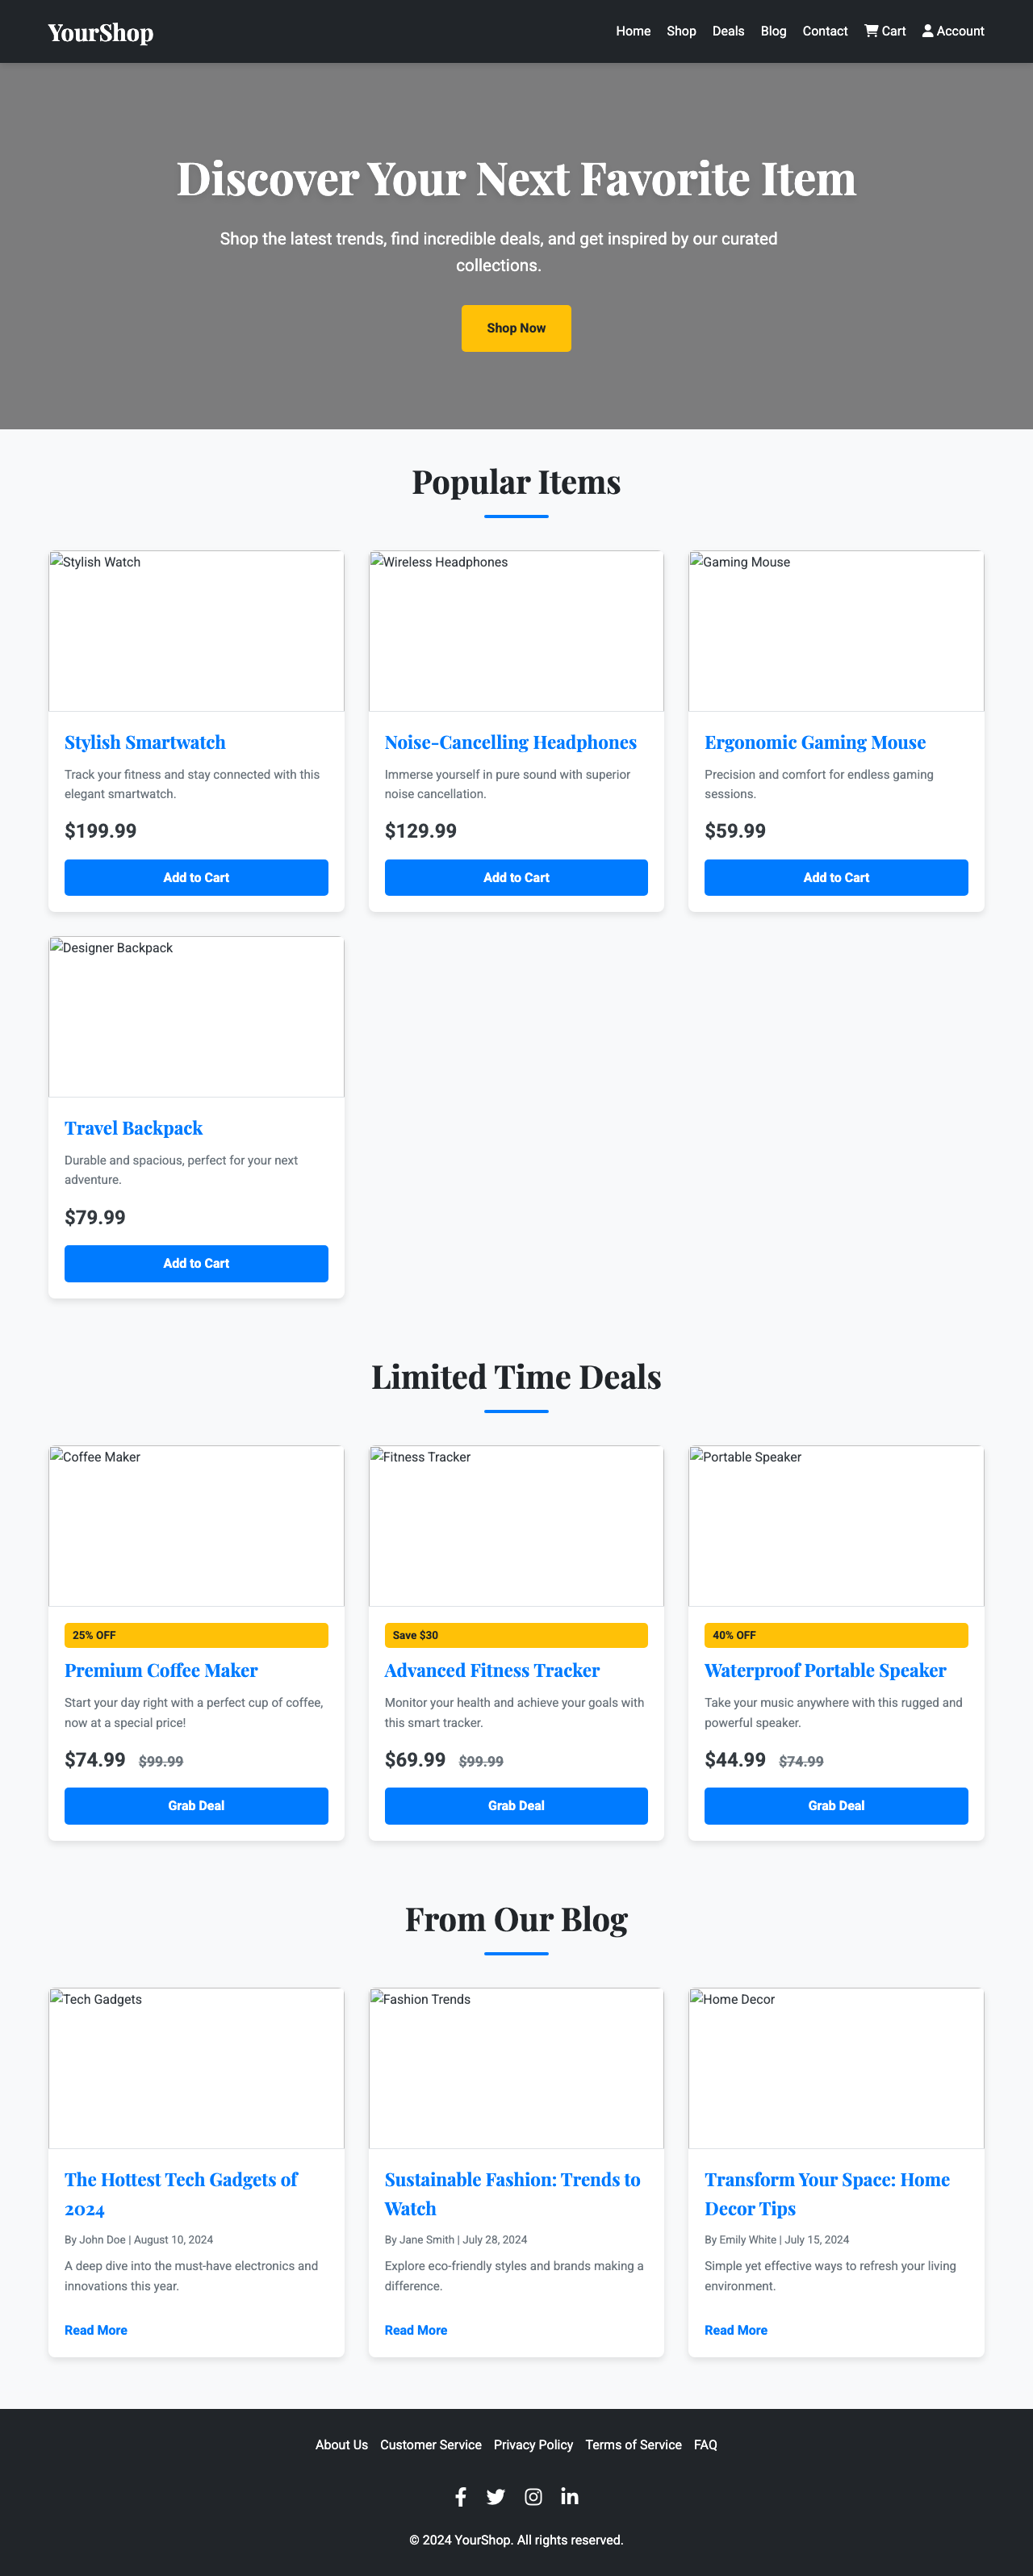Visit the FAQ page from footer
1033x2576 pixels.
pos(705,2444)
